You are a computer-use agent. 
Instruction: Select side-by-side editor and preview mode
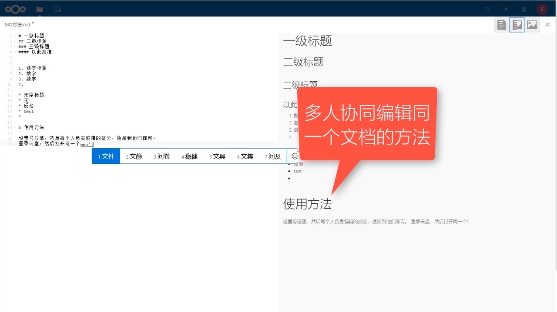[517, 25]
